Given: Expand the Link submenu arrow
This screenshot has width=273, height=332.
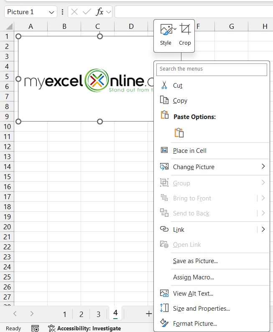Looking at the screenshot, I should pos(263,229).
